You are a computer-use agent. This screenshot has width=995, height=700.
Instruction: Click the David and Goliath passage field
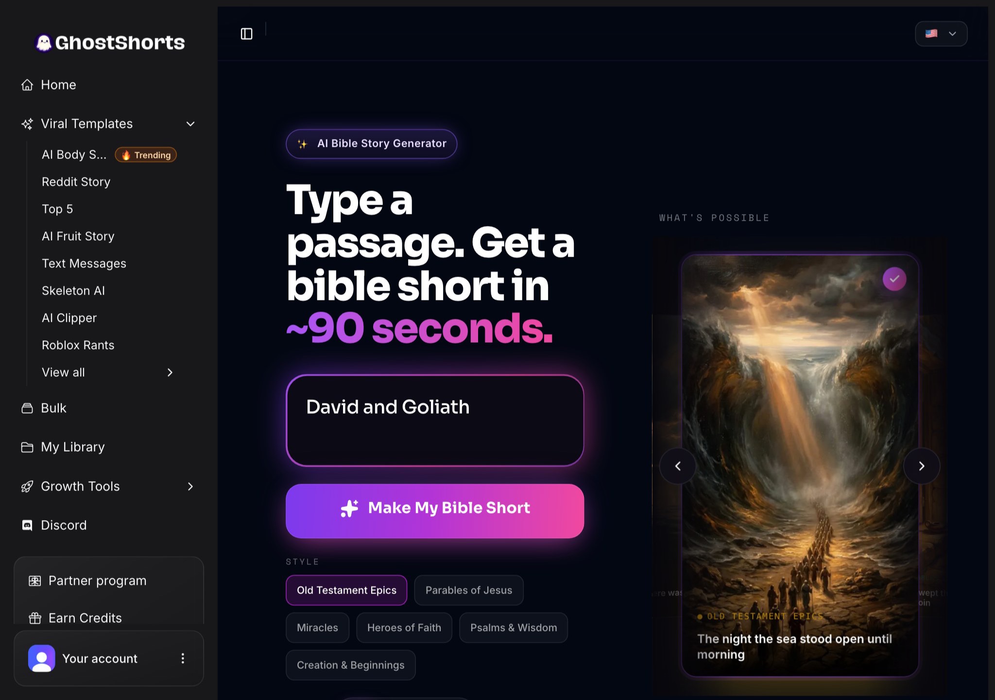[x=435, y=420]
